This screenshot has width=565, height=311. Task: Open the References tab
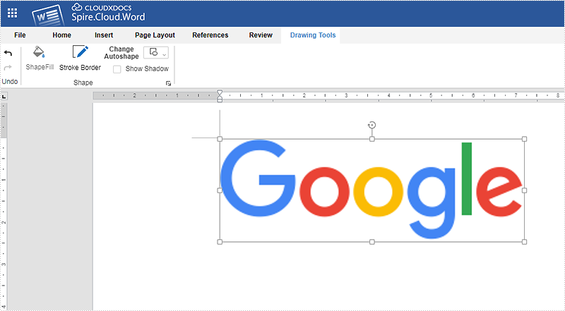210,35
